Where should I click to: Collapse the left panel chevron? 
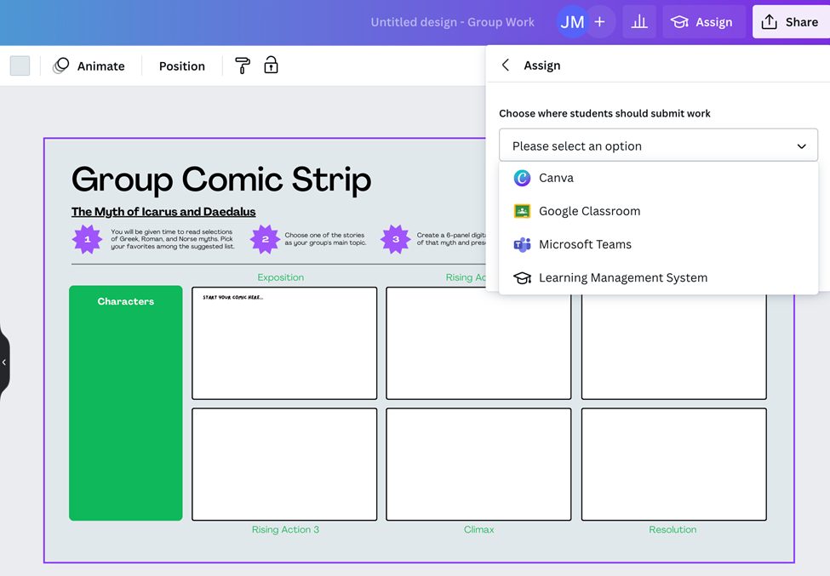[x=3, y=361]
